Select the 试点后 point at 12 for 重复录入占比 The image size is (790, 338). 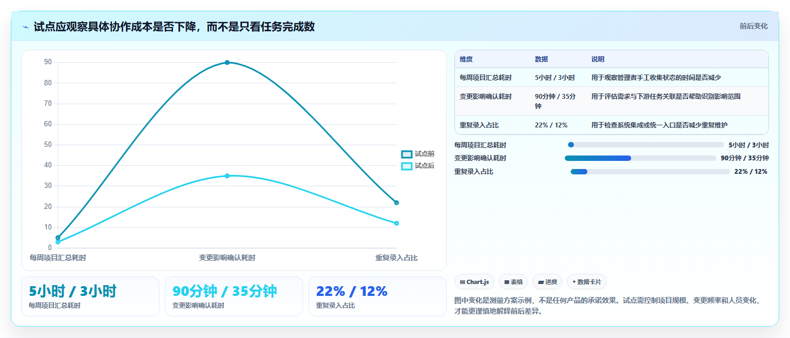point(396,224)
